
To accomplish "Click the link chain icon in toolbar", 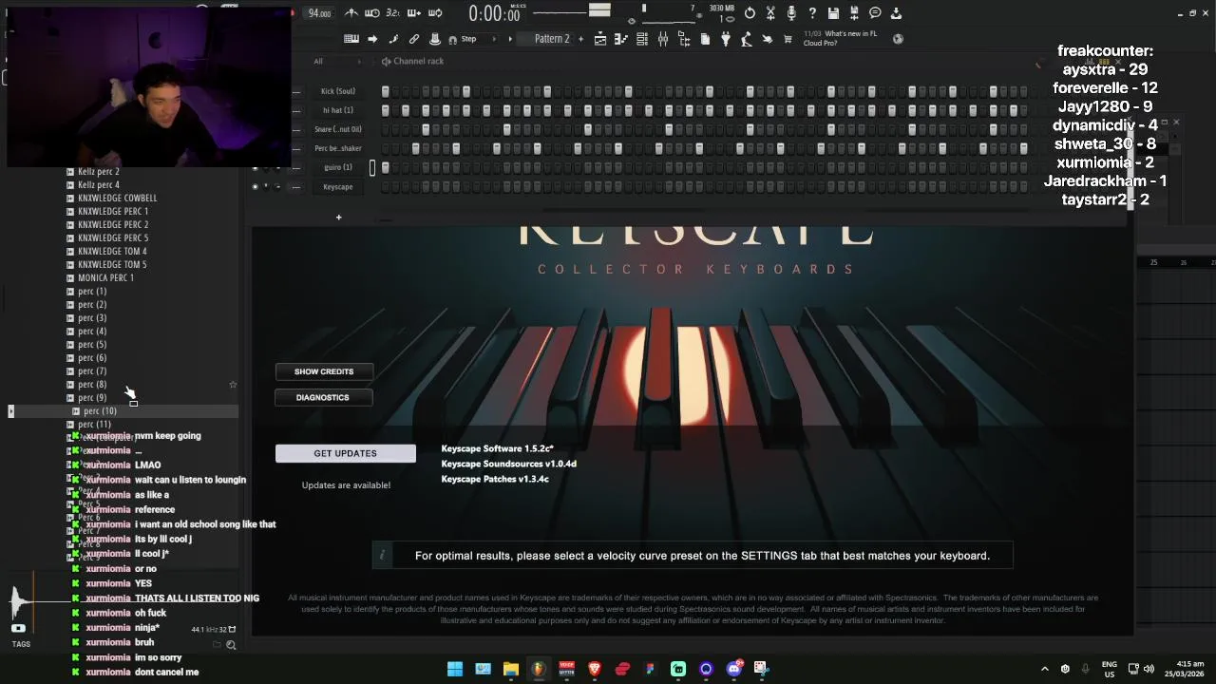I will (x=414, y=39).
